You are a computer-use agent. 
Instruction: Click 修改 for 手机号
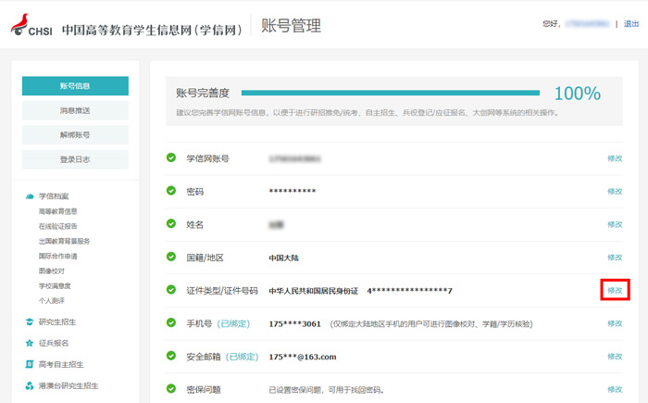[x=615, y=323]
